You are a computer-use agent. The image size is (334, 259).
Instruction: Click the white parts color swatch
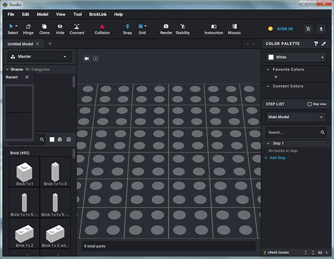click(x=52, y=139)
